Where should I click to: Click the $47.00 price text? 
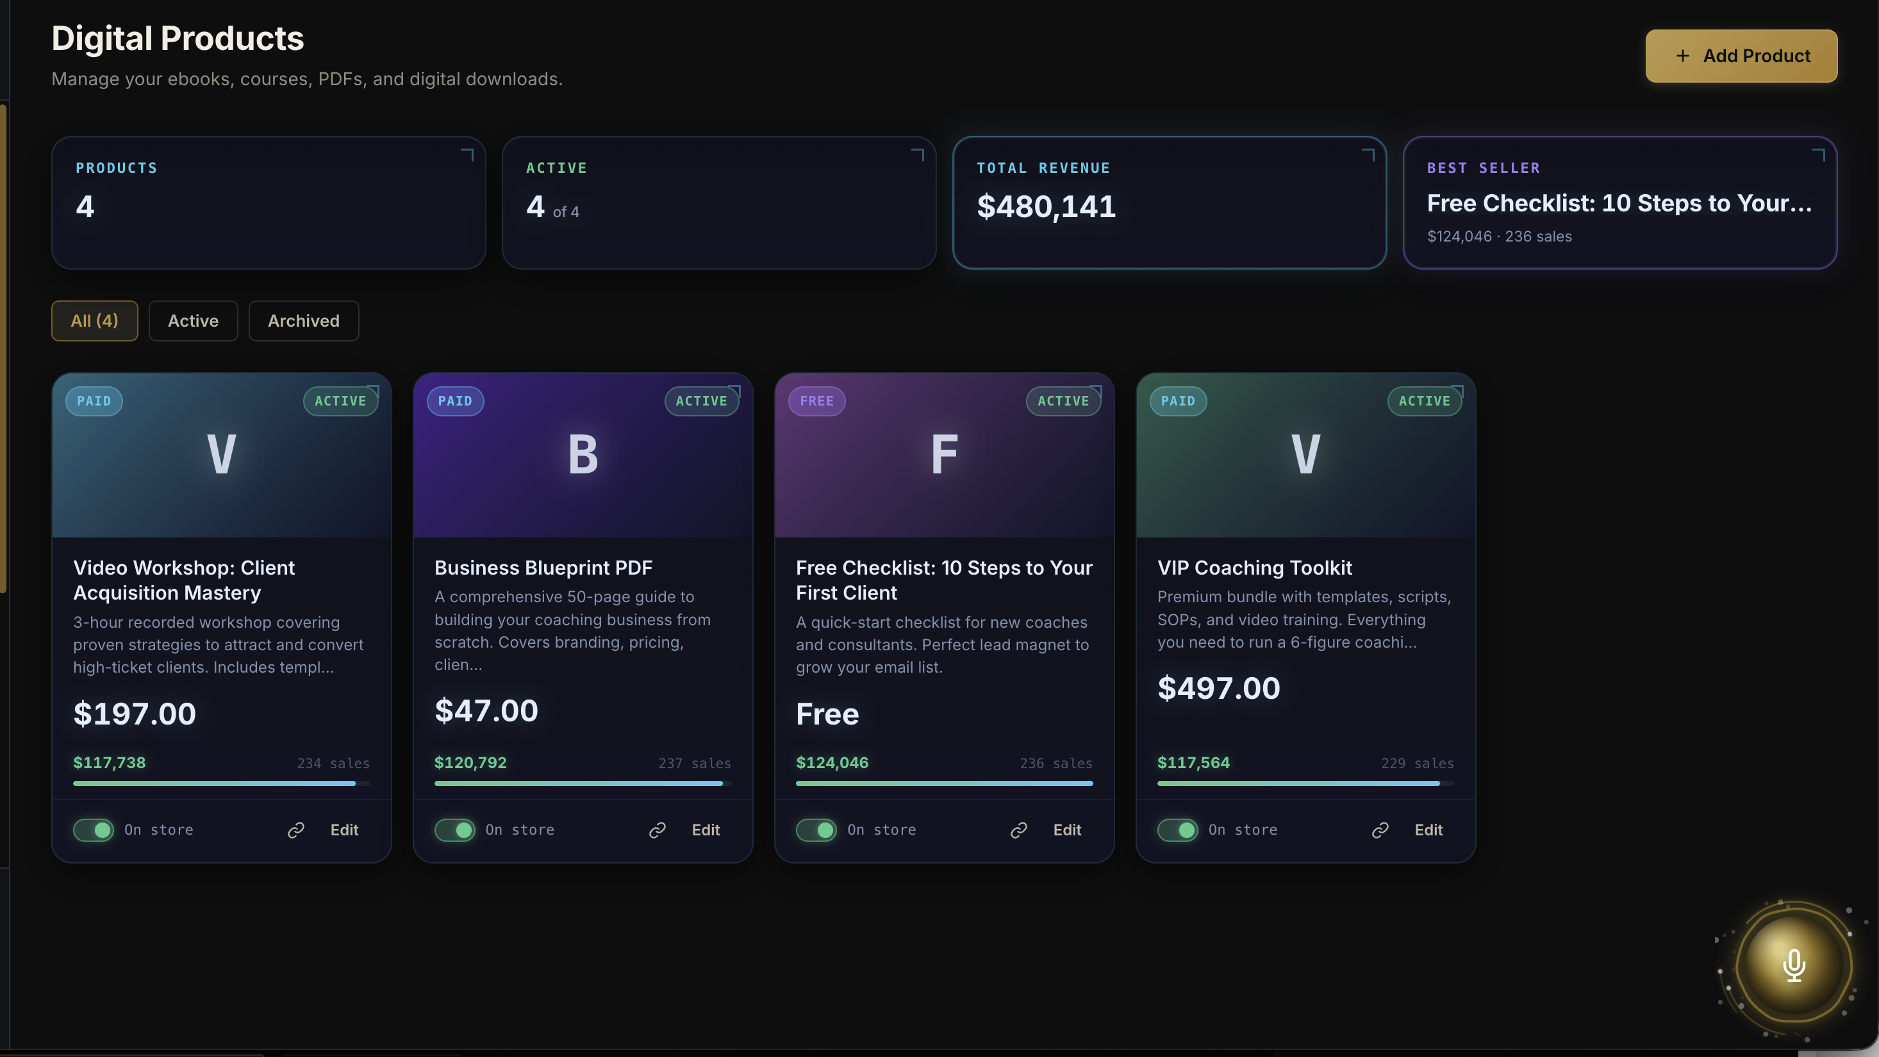tap(486, 710)
